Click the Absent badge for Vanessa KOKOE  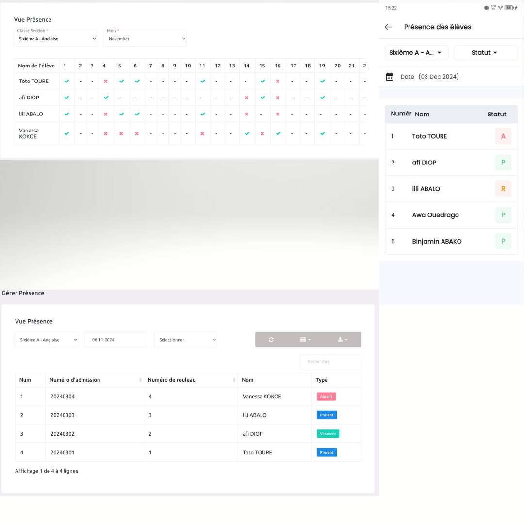[326, 396]
